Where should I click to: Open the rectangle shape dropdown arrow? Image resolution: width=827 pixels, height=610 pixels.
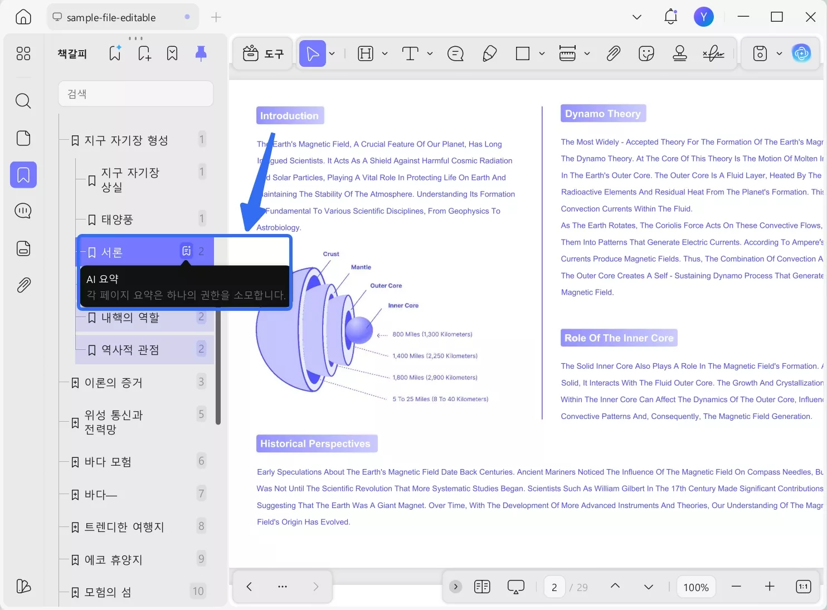(x=542, y=53)
